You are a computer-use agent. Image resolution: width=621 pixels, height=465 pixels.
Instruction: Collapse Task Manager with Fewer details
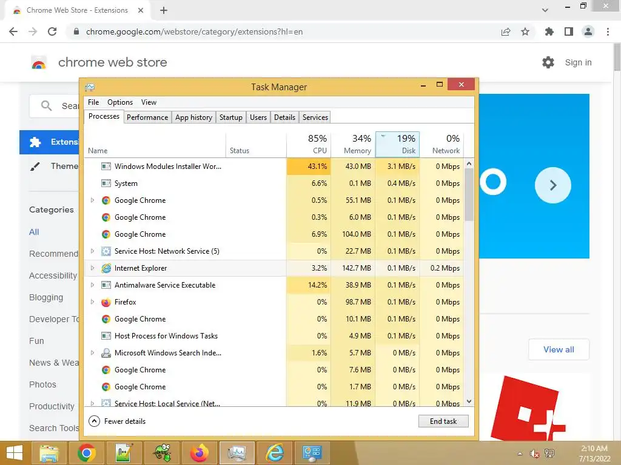pos(117,421)
